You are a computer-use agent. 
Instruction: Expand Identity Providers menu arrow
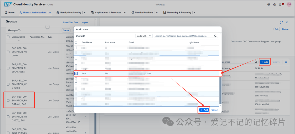pyautogui.click(x=157, y=12)
